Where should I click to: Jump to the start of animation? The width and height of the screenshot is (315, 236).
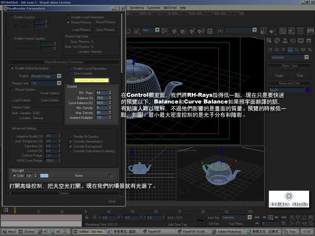coord(257,218)
